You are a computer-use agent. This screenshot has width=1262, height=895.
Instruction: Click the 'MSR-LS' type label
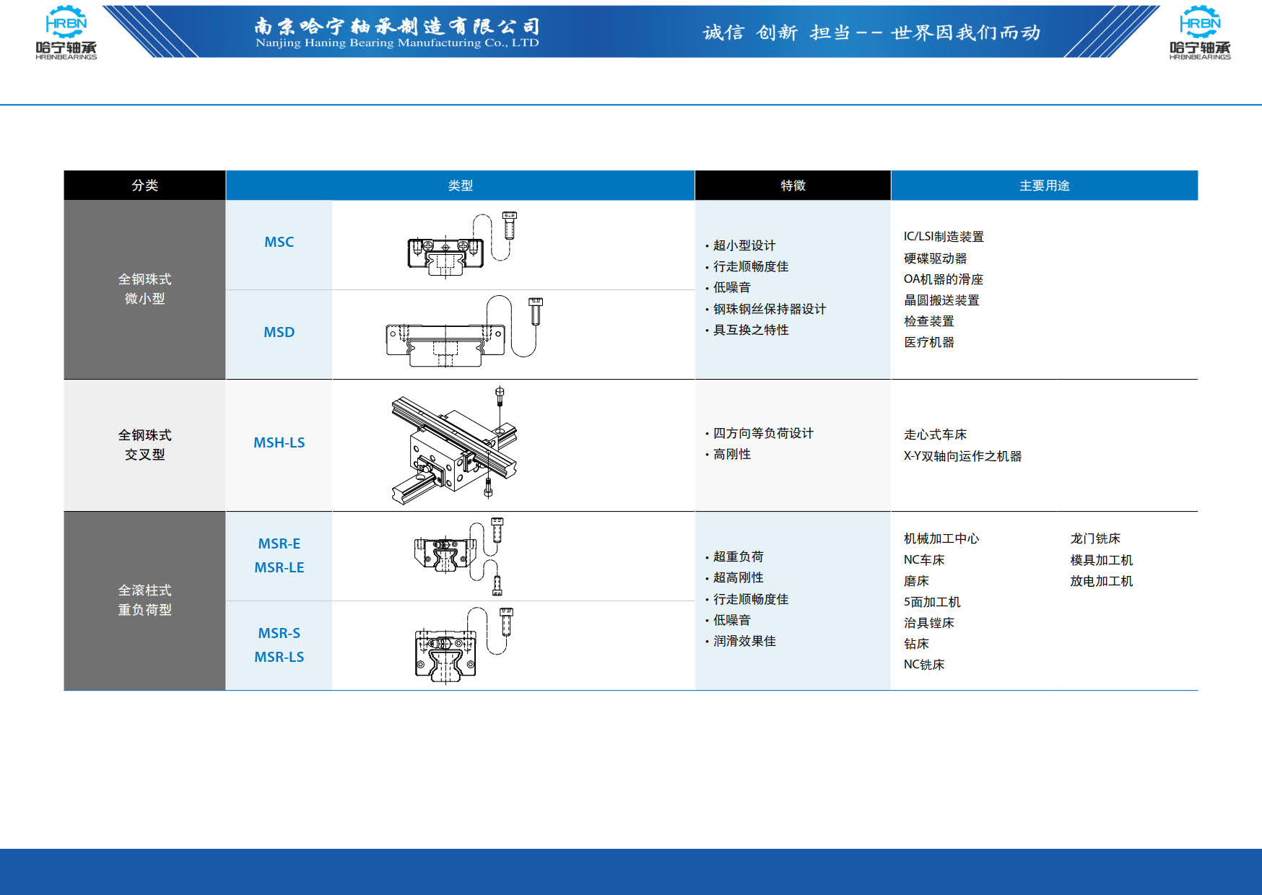pyautogui.click(x=279, y=657)
